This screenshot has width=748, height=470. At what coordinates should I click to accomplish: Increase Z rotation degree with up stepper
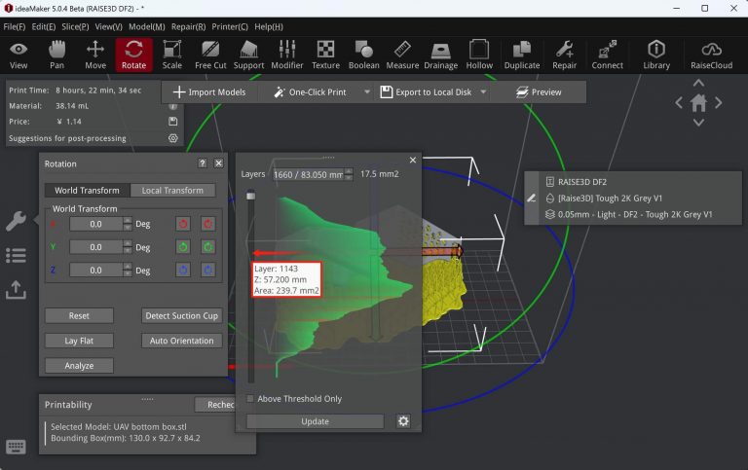point(128,267)
